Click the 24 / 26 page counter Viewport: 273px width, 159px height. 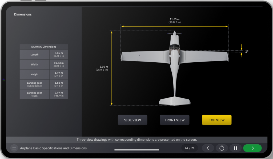190,148
